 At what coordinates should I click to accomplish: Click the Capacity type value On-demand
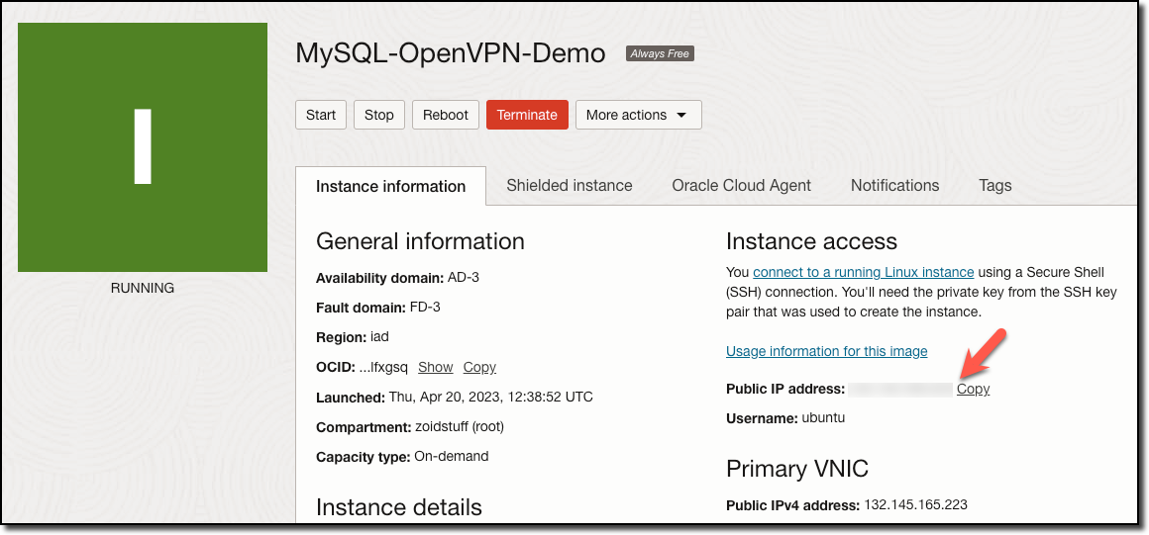(452, 456)
